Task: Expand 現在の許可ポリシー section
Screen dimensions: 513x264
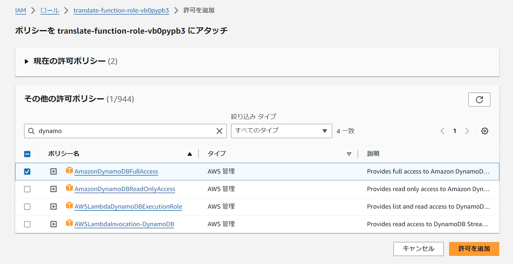Action: point(26,61)
